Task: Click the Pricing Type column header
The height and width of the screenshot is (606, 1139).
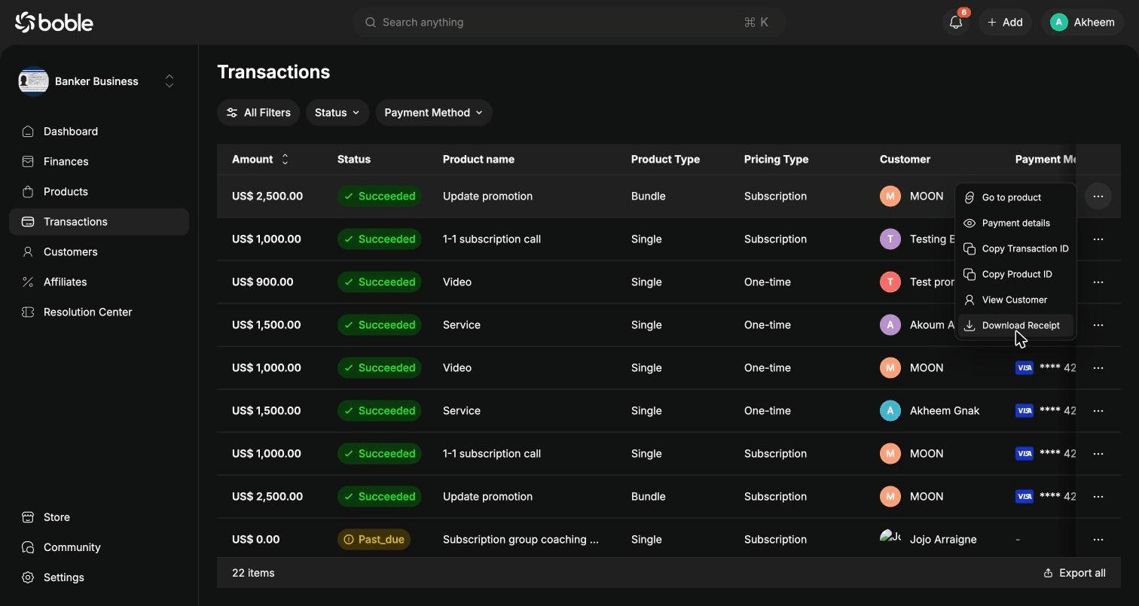Action: pyautogui.click(x=776, y=159)
